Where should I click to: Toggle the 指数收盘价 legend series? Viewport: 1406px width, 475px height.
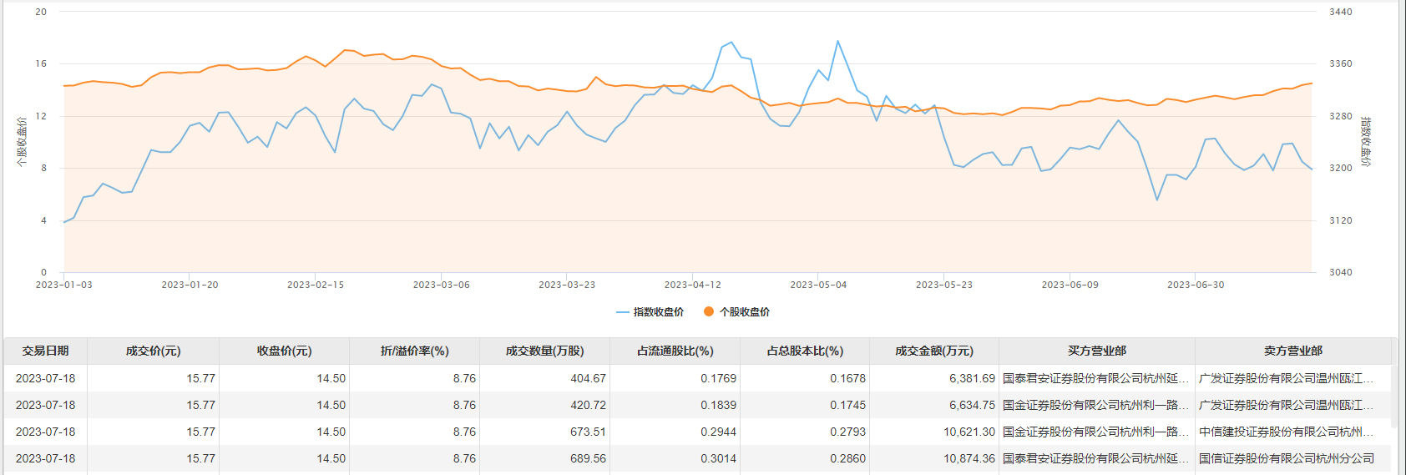tap(650, 312)
